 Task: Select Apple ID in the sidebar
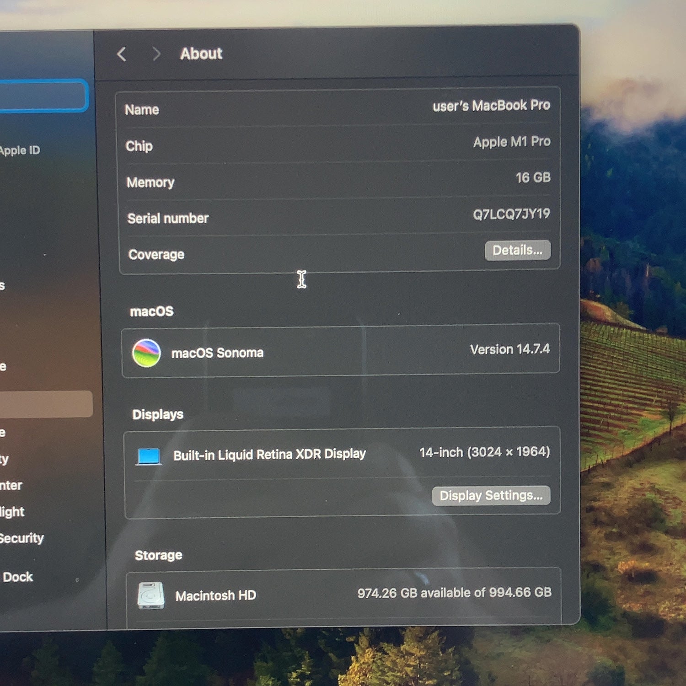point(20,150)
